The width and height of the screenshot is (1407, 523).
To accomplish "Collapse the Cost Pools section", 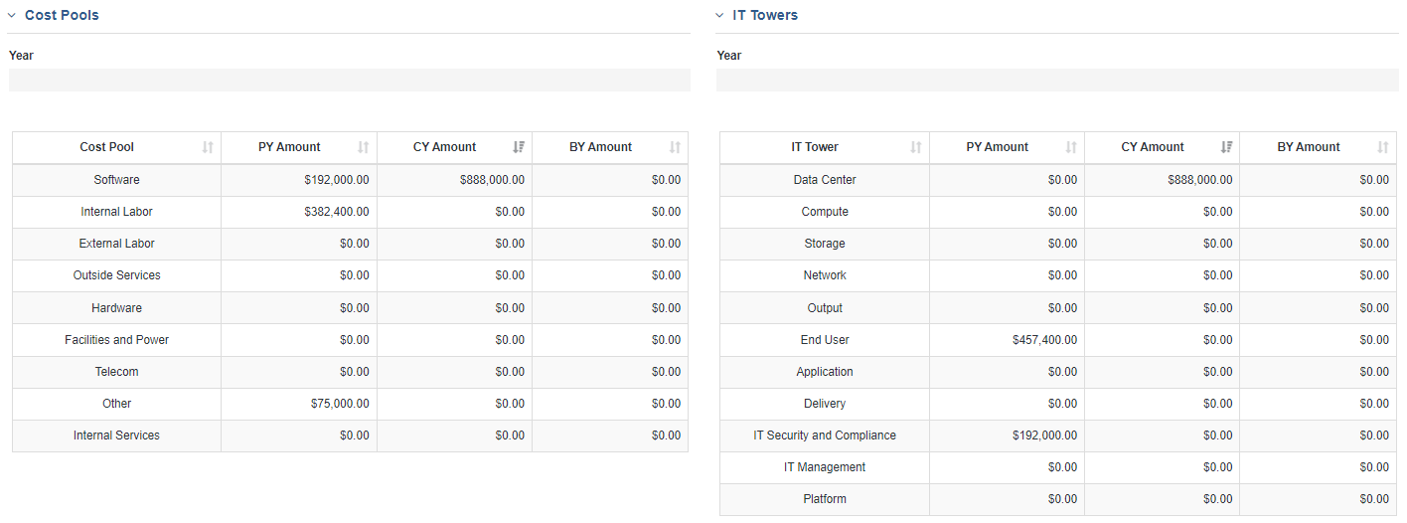I will point(12,15).
